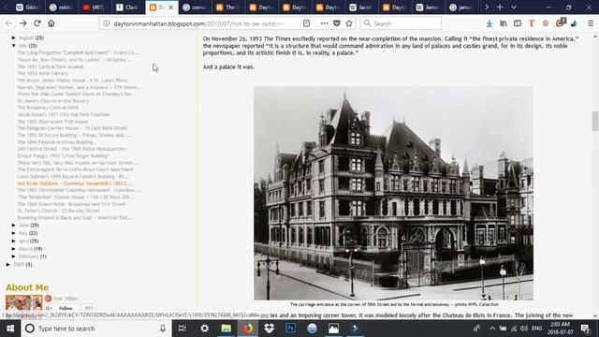This screenshot has width=599, height=337.
Task: Open the Tom Miller profile link
Action: 66,299
